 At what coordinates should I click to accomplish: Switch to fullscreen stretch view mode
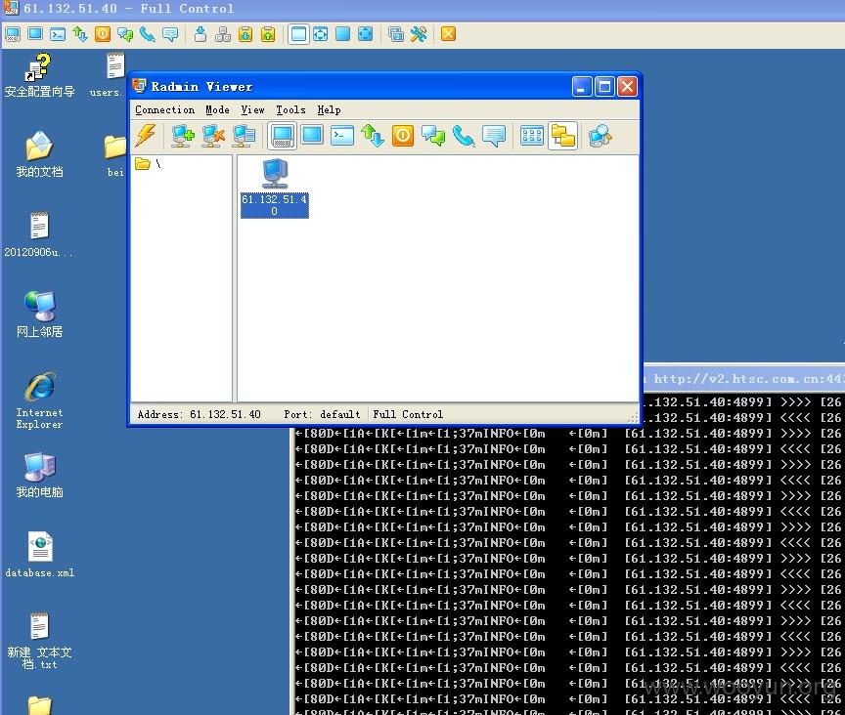366,34
